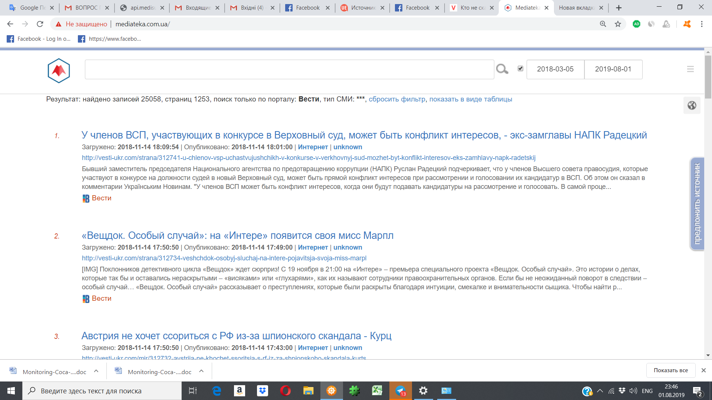This screenshot has width=712, height=400.
Task: Click the browser zoom icon in address bar
Action: coord(603,24)
